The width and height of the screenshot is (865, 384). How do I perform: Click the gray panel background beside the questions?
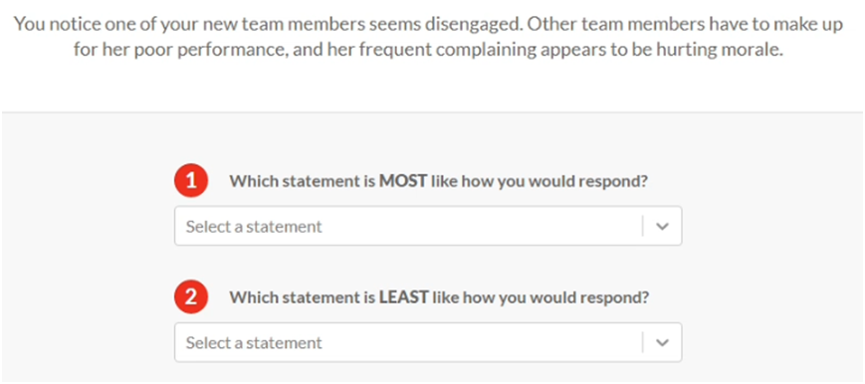[x=772, y=249]
